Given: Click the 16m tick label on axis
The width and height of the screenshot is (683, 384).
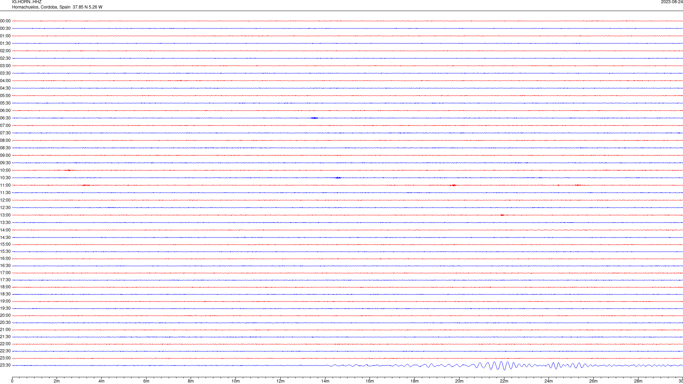Looking at the screenshot, I should tap(370, 381).
